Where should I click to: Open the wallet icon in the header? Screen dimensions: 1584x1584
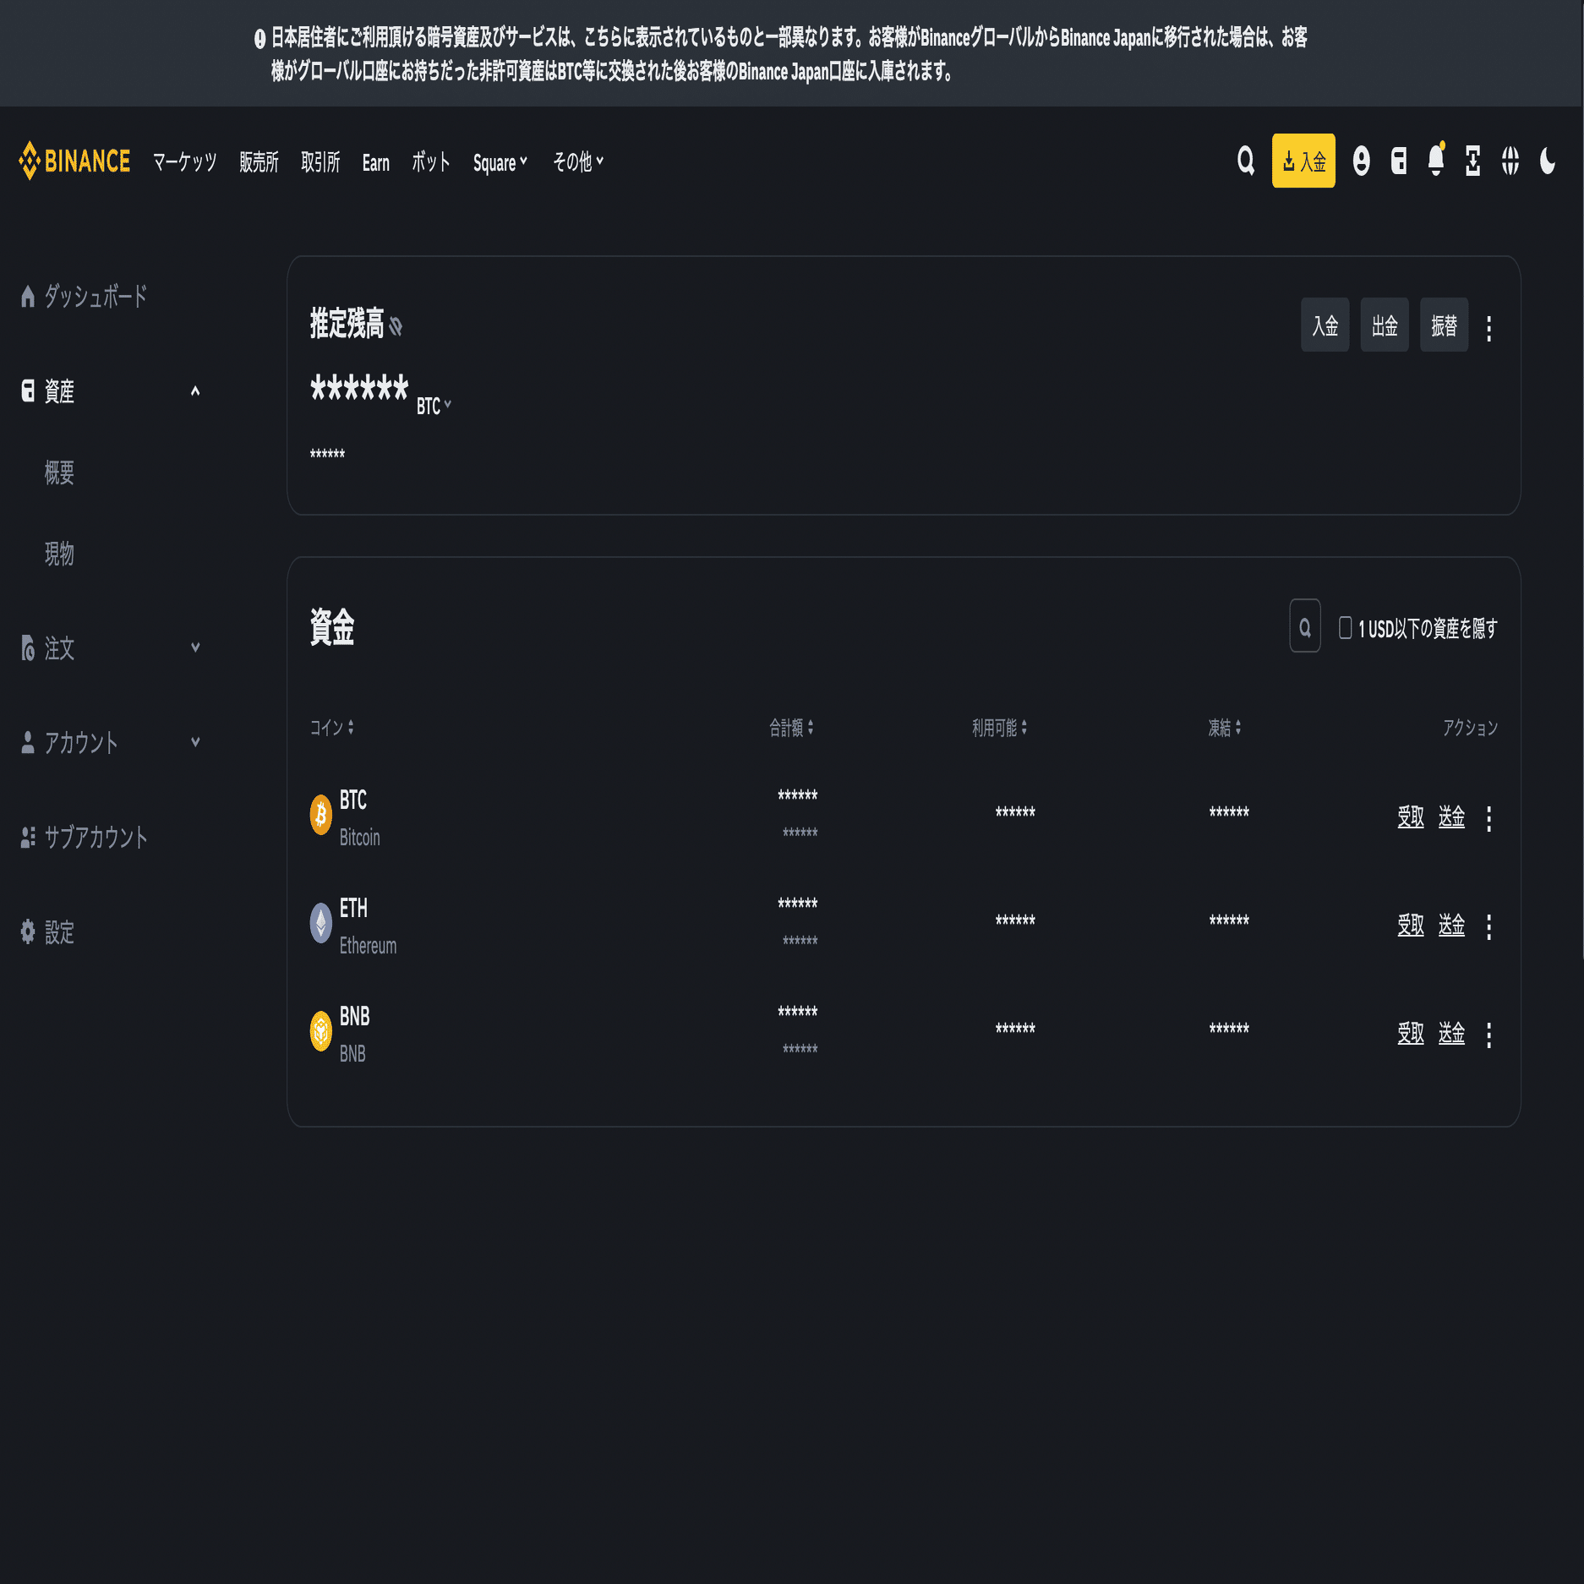tap(1399, 161)
